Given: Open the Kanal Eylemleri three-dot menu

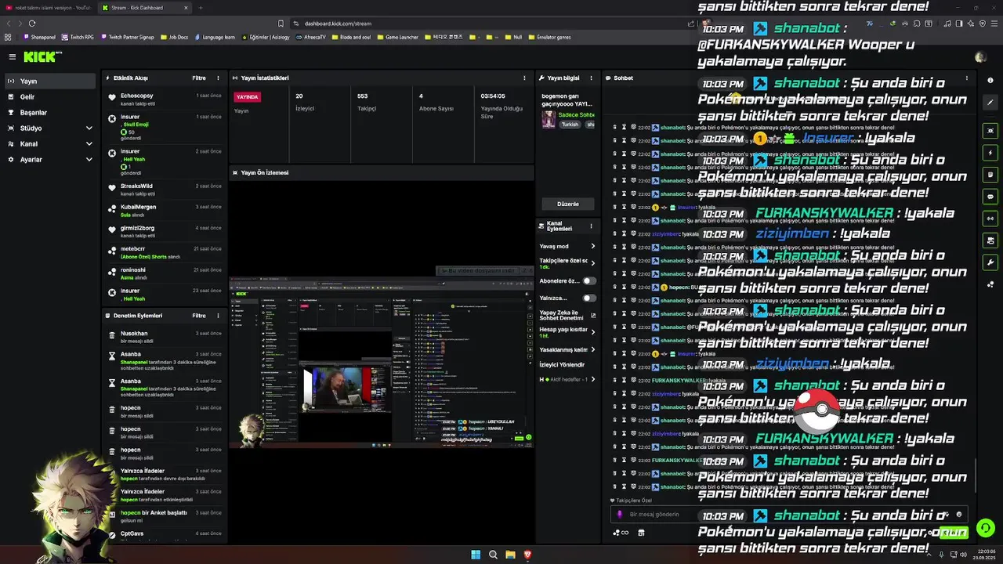Looking at the screenshot, I should [591, 226].
